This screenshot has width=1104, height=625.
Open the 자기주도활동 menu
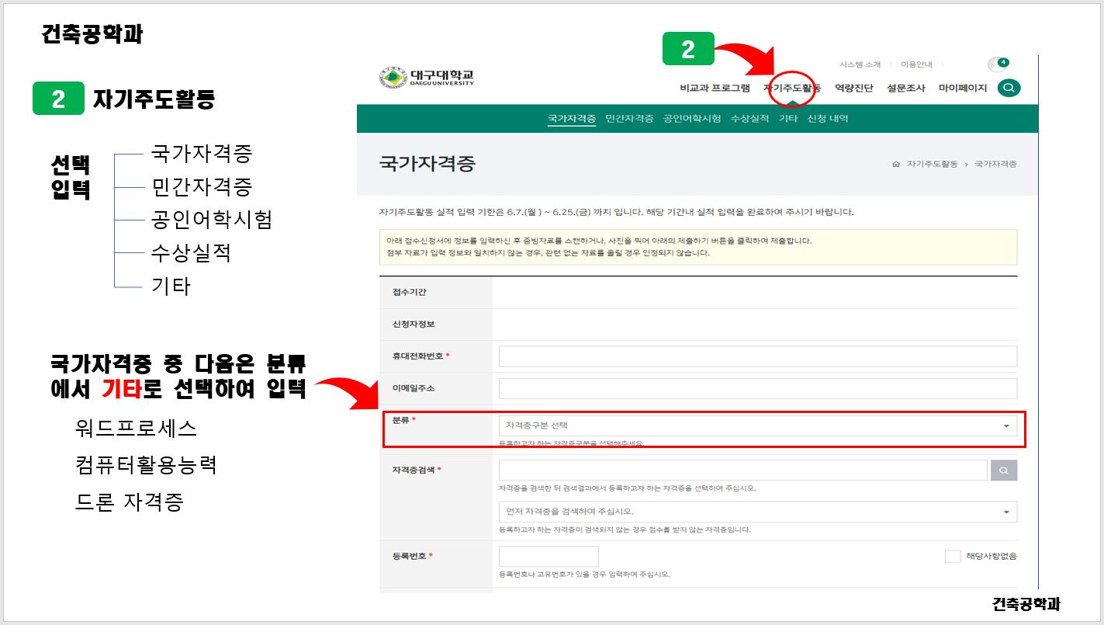[791, 88]
